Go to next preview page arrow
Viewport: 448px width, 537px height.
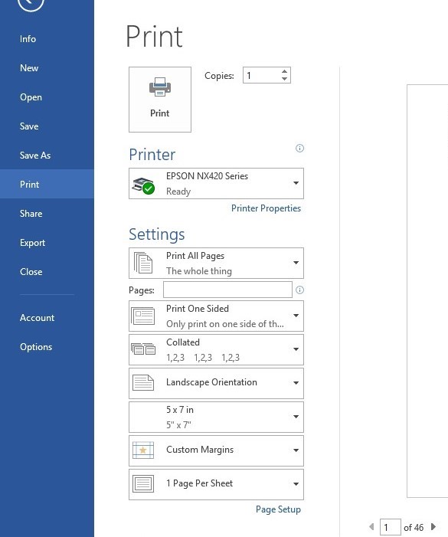[x=433, y=526]
